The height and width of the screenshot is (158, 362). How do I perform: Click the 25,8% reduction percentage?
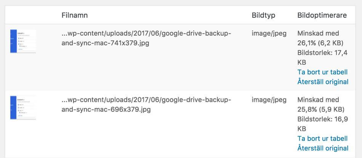306,110
